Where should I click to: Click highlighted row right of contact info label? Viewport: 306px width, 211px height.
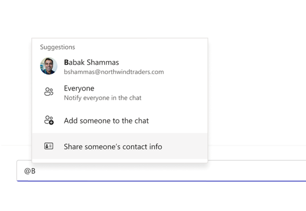point(185,146)
